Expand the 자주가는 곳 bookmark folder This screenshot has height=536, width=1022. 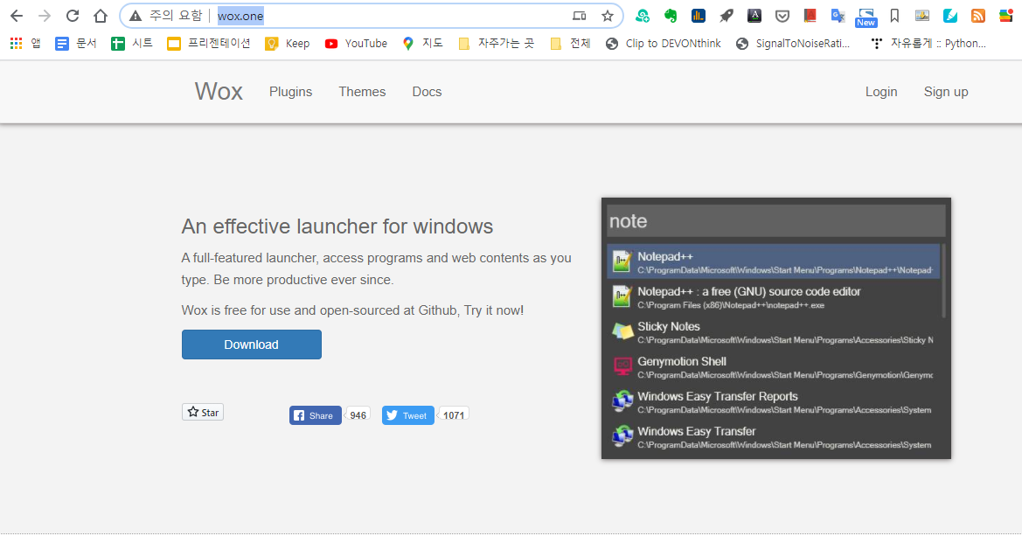tap(496, 43)
